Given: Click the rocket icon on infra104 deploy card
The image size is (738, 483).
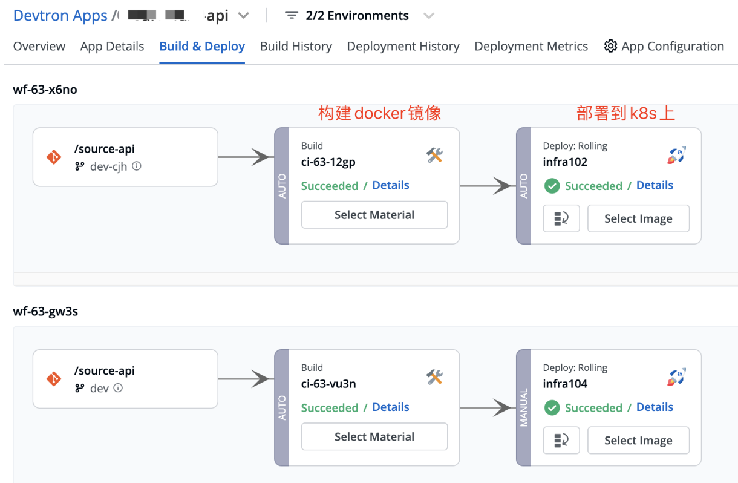Looking at the screenshot, I should pyautogui.click(x=676, y=376).
